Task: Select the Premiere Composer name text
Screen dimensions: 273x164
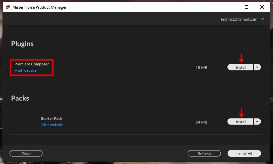Action: click(31, 64)
